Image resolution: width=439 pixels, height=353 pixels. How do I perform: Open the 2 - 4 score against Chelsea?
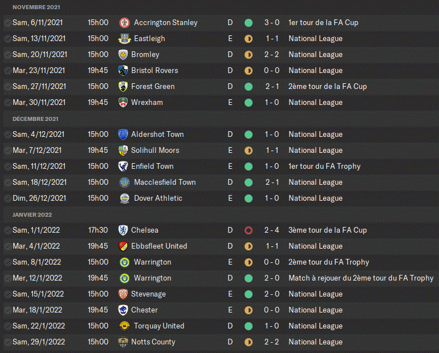click(271, 230)
